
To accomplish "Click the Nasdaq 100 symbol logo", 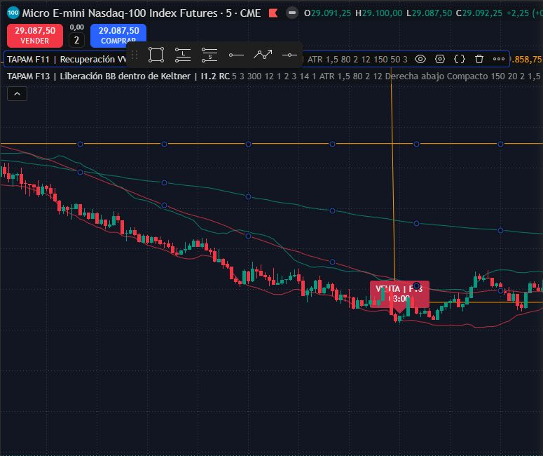I will [13, 13].
